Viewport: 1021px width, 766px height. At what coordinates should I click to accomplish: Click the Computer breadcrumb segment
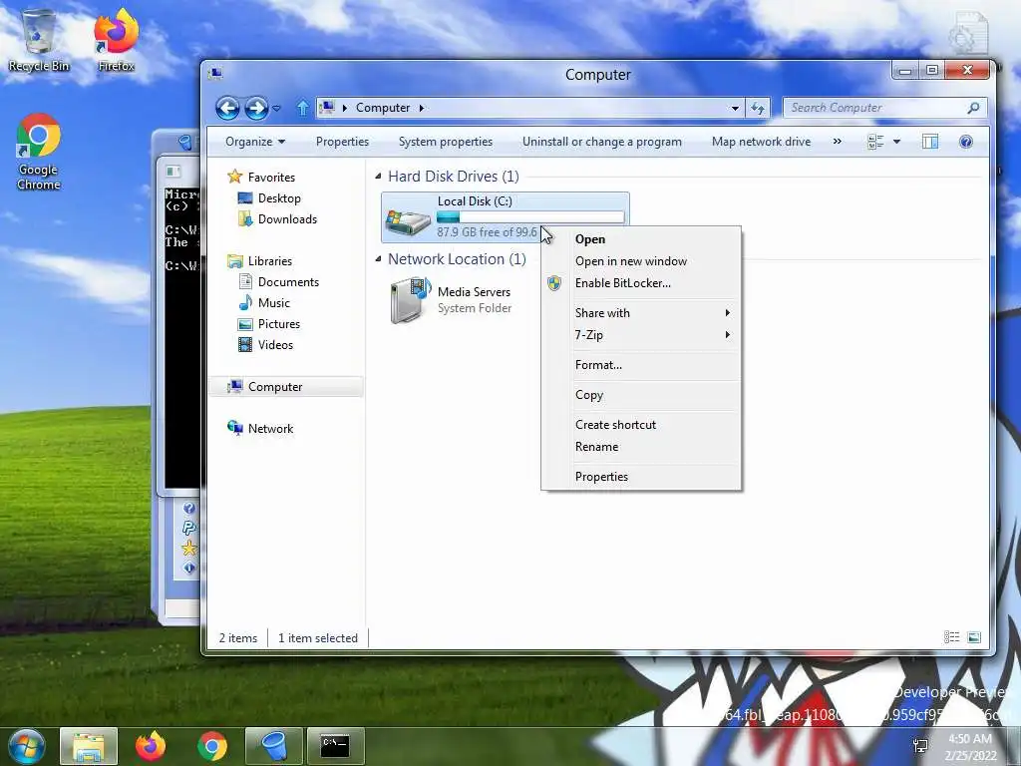pyautogui.click(x=383, y=108)
